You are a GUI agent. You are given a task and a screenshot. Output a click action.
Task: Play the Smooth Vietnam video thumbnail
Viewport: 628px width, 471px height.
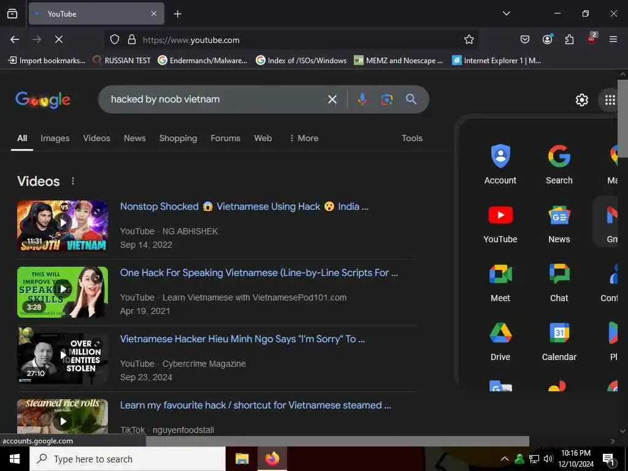coord(63,226)
